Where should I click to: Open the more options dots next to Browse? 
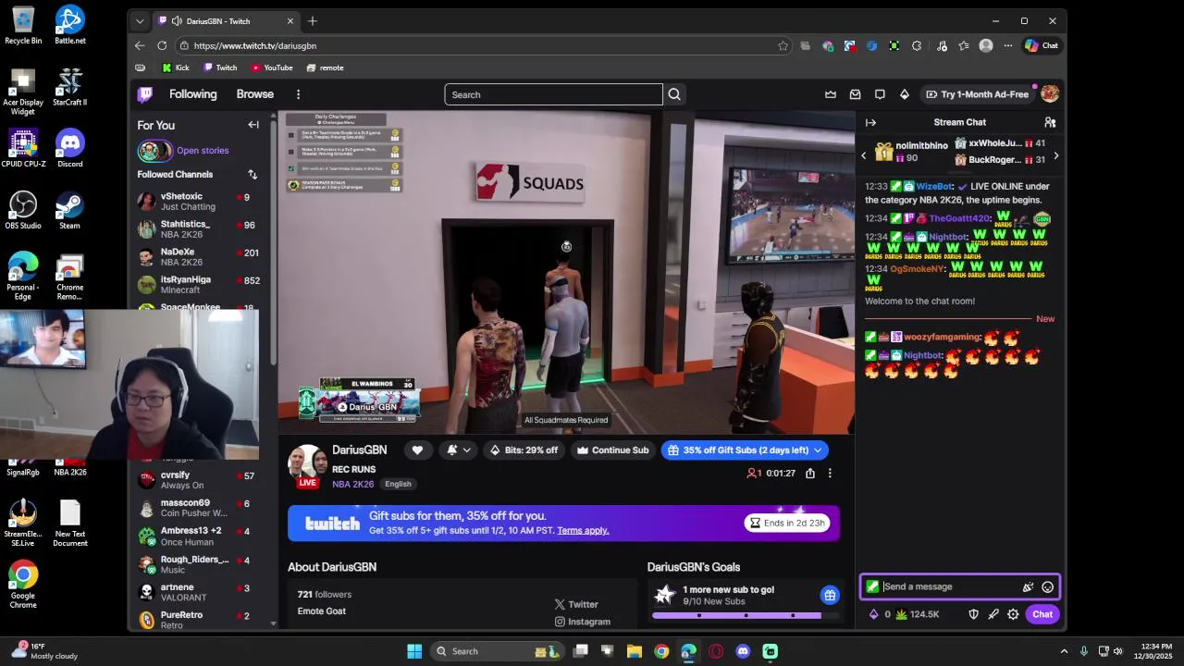coord(298,94)
